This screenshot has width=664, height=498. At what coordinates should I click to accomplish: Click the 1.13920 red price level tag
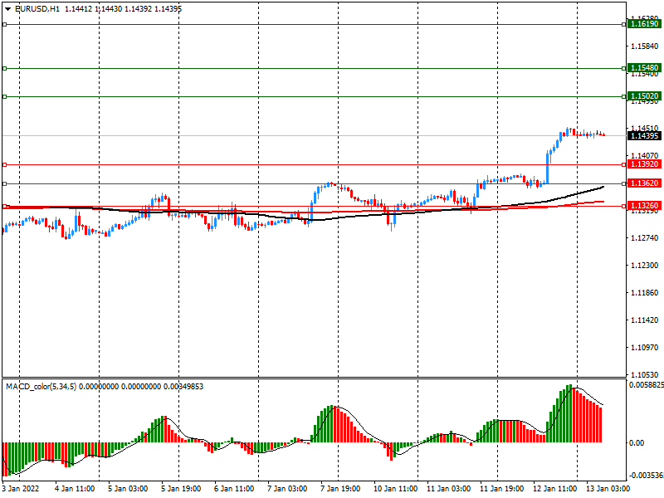point(644,164)
